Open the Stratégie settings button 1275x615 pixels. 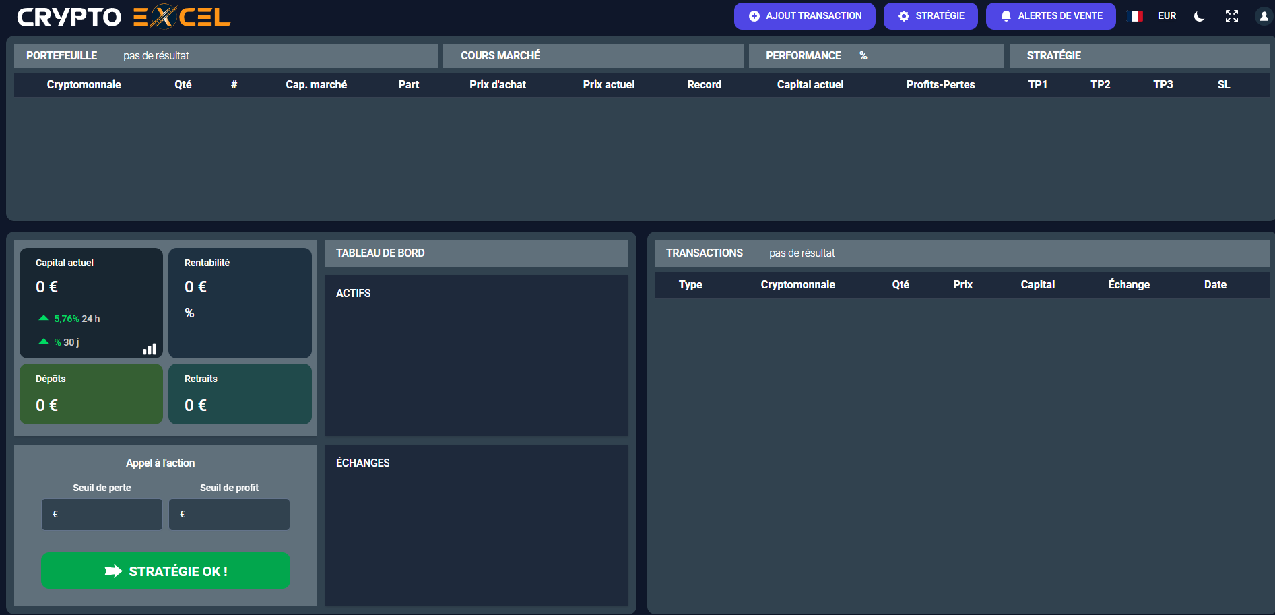coord(930,16)
